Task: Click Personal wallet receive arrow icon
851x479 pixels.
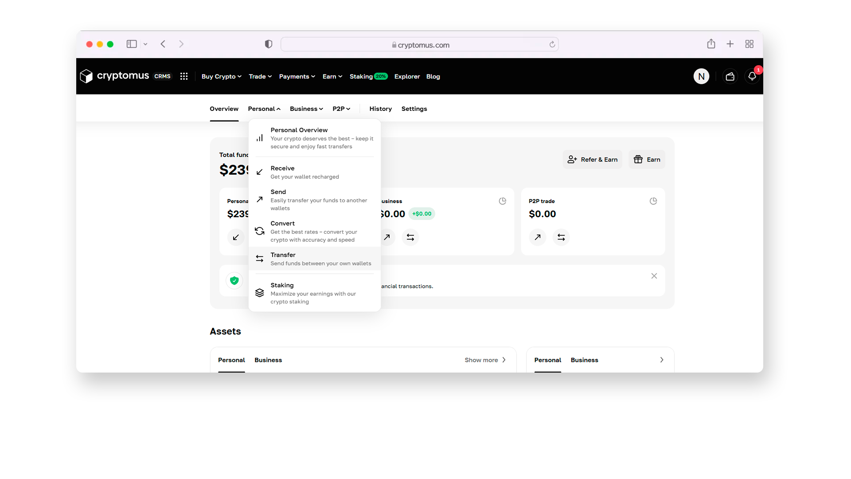Action: coord(236,237)
